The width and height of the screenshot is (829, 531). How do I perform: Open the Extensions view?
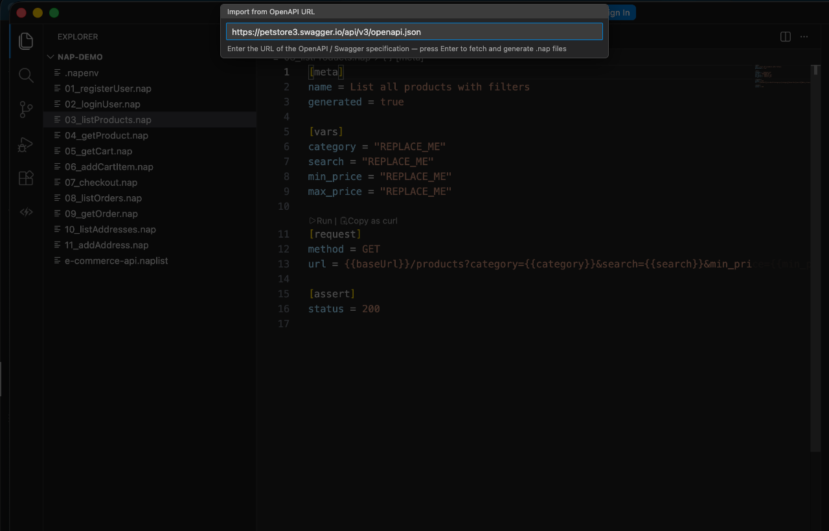[x=26, y=178]
